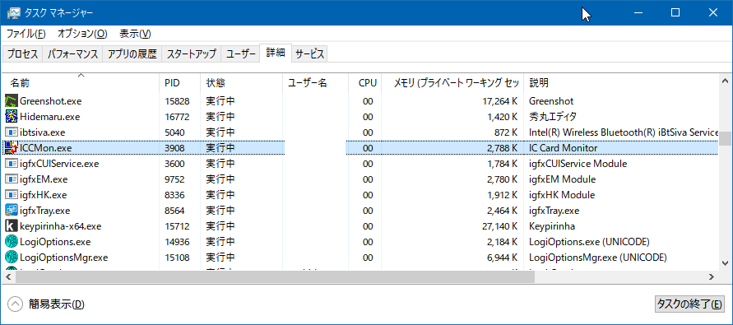This screenshot has height=325, width=733.
Task: Click the igfxEM.exe process icon
Action: click(12, 179)
